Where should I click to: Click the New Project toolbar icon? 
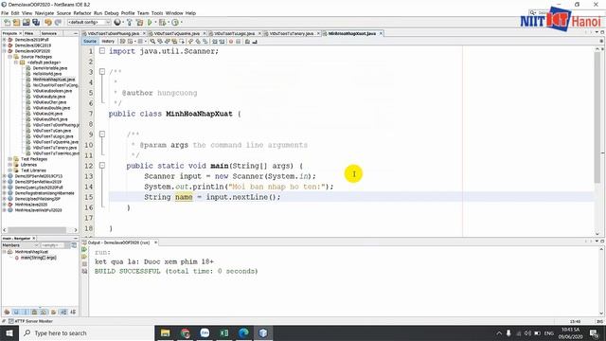[16, 23]
